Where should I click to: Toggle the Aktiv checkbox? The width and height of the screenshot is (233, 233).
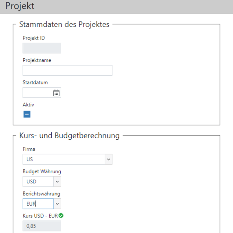point(27,114)
